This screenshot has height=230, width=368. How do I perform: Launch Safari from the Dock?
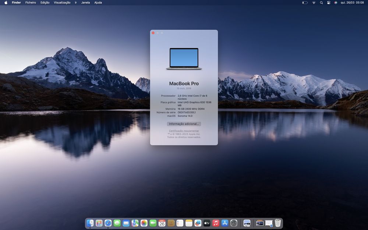pos(108,223)
